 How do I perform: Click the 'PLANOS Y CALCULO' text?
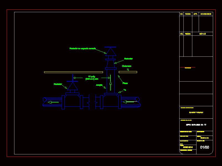click(196, 113)
